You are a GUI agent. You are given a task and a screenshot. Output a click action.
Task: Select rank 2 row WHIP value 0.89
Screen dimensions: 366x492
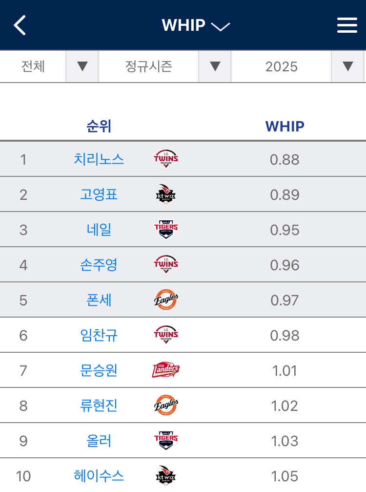pyautogui.click(x=285, y=195)
